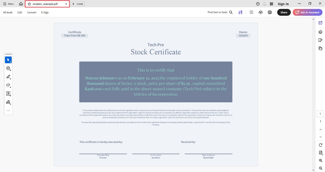Viewport: 325px width, 172px height.
Task: Minimize the Acrobat window
Action: pos(299,4)
